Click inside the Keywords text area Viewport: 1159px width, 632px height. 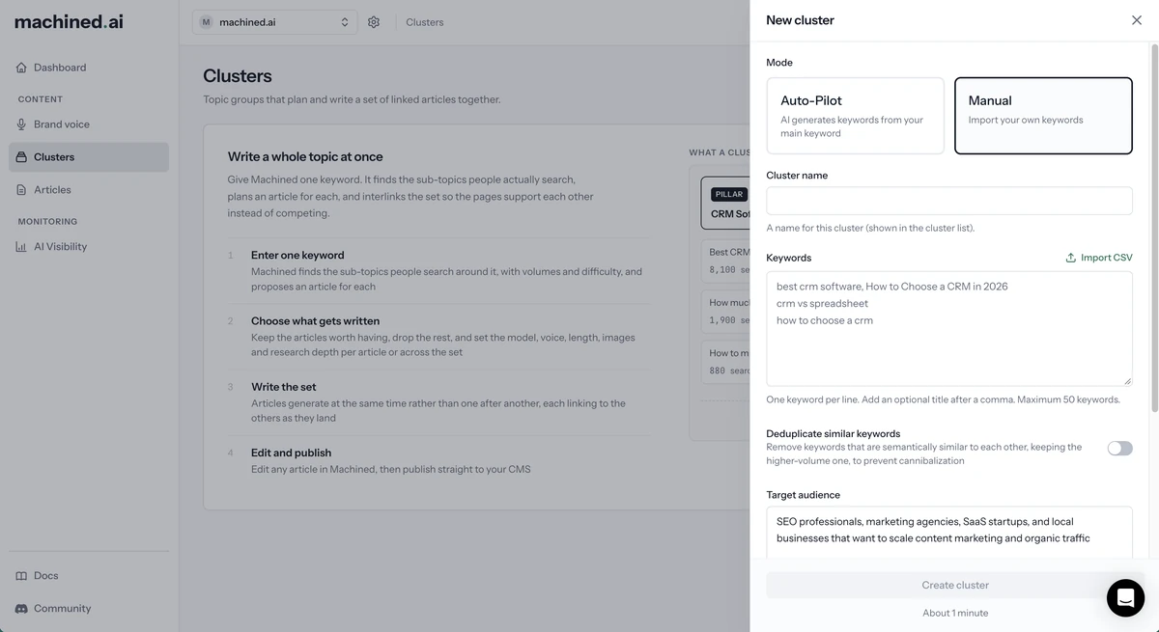(x=949, y=329)
